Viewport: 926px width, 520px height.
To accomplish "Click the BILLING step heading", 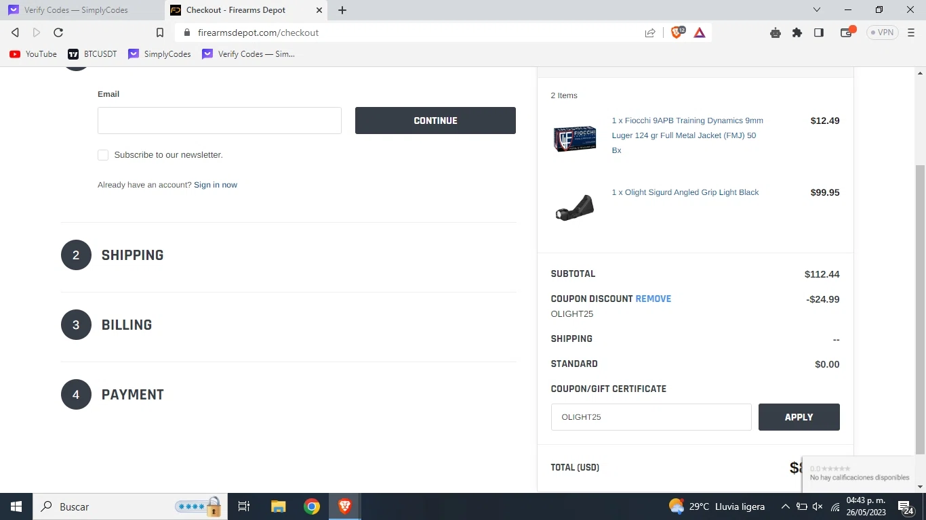I will click(127, 325).
